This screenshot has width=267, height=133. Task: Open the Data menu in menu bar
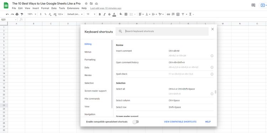[54, 8]
